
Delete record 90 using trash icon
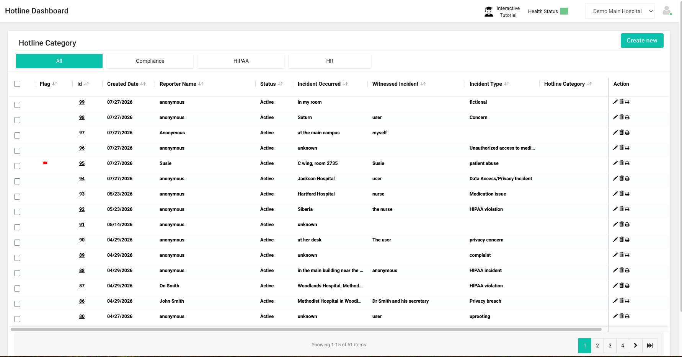click(622, 240)
